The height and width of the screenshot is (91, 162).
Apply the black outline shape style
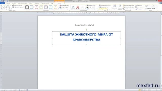pyautogui.click(x=27, y=7)
